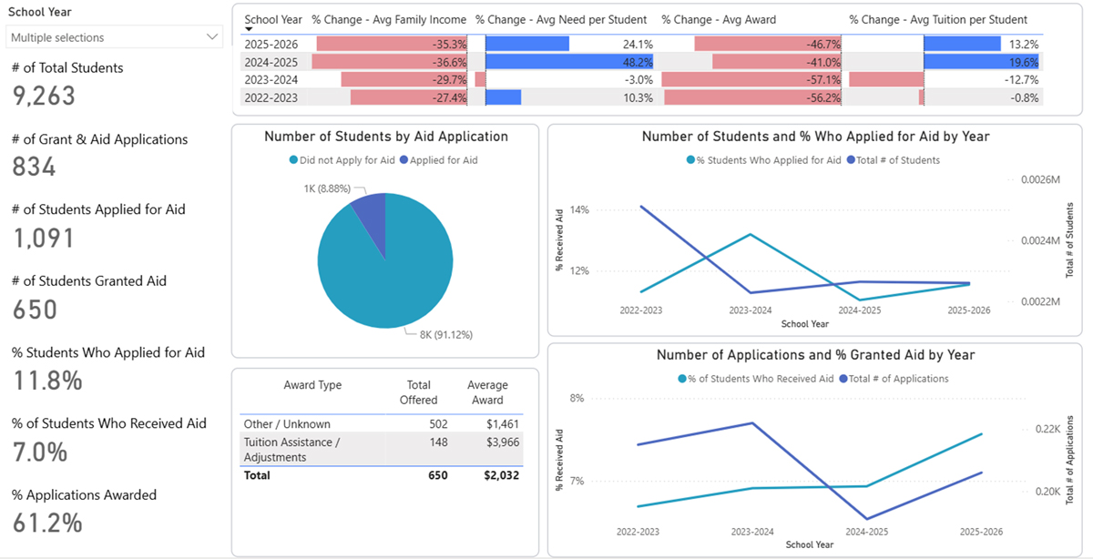This screenshot has height=559, width=1093.
Task: Select the Tuition Assistance / Adjustments row
Action: [x=291, y=449]
